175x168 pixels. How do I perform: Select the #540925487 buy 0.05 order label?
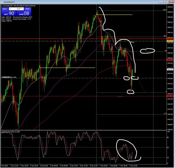[x=9, y=77]
